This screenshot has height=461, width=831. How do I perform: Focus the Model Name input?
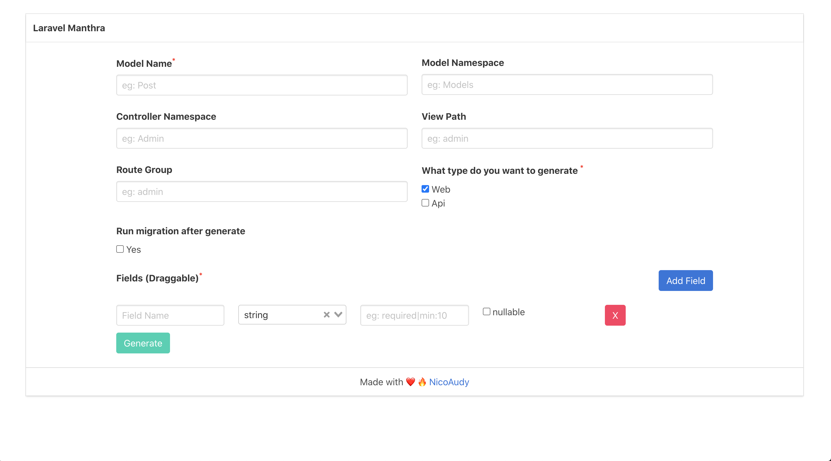coord(262,85)
